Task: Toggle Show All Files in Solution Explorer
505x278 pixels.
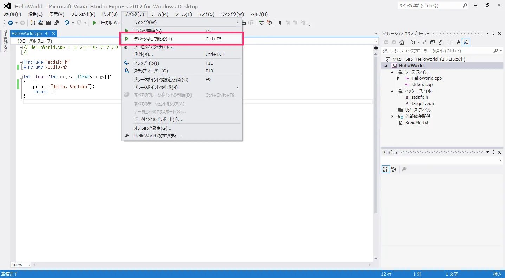Action: (x=440, y=42)
